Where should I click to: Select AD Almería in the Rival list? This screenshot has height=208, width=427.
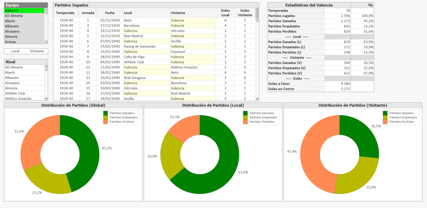(24, 67)
